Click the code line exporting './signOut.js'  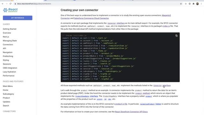click(x=88, y=79)
